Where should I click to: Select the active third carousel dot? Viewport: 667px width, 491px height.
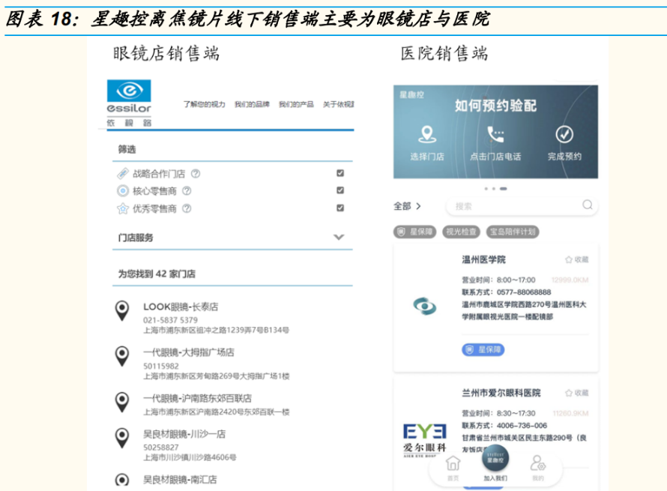(x=503, y=188)
